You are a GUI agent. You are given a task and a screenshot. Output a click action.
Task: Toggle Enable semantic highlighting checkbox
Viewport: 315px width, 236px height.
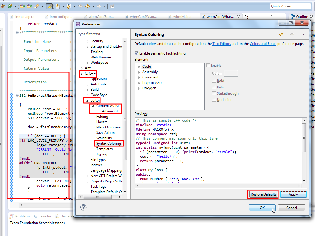(136, 53)
